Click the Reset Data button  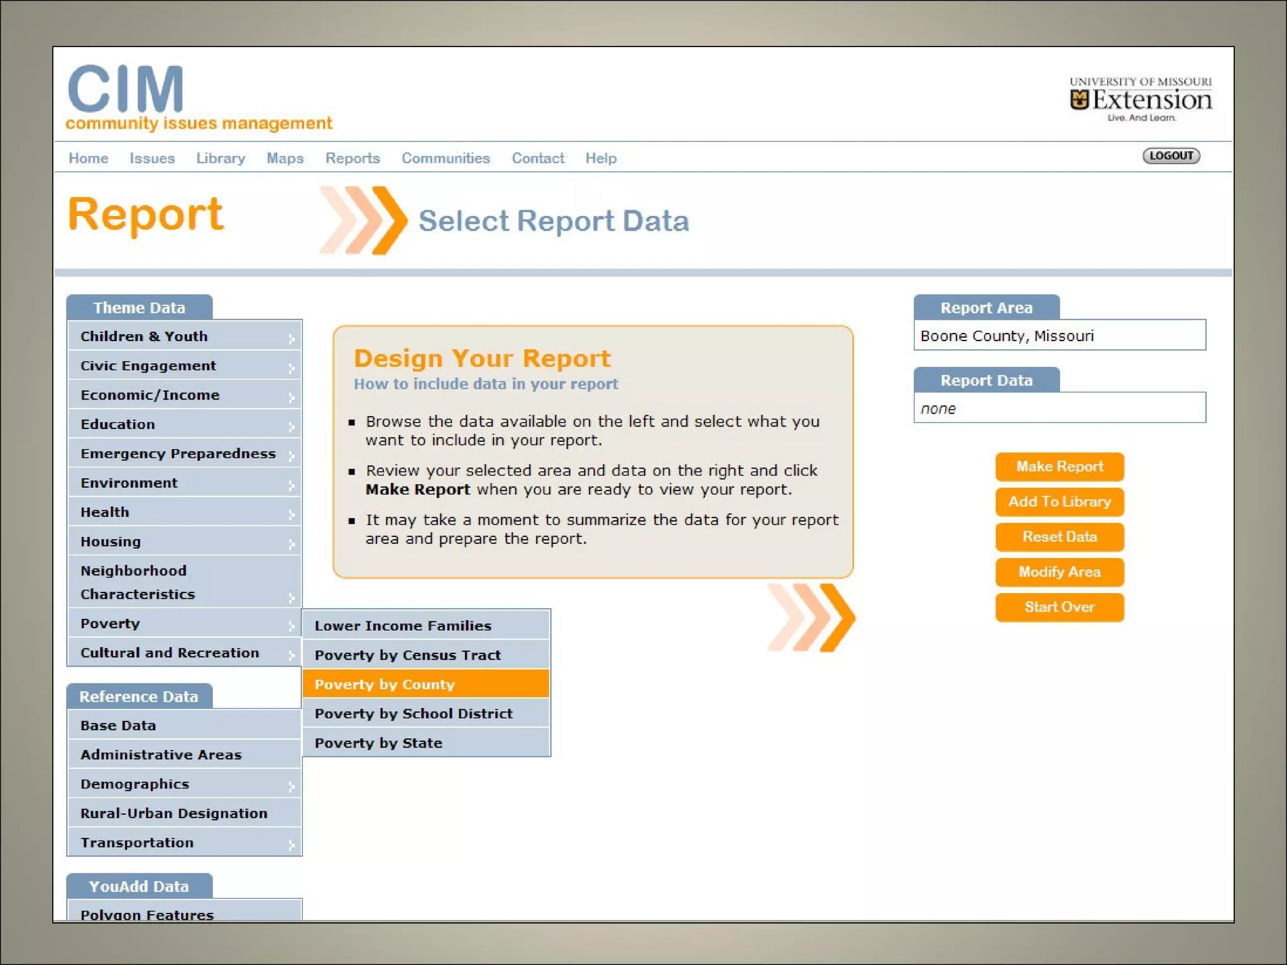[1059, 537]
